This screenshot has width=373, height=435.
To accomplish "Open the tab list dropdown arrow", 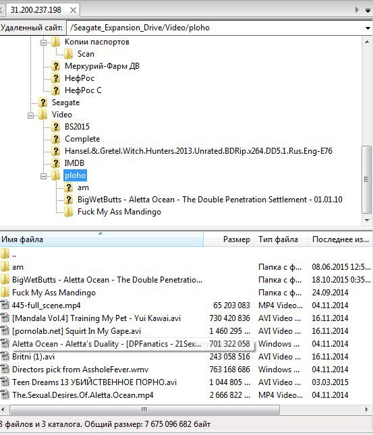I will click(x=368, y=11).
